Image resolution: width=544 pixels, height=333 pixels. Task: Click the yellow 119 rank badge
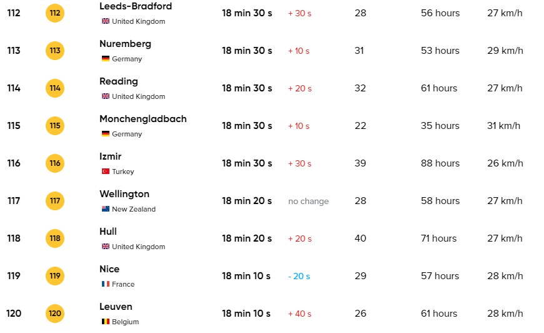(x=55, y=276)
